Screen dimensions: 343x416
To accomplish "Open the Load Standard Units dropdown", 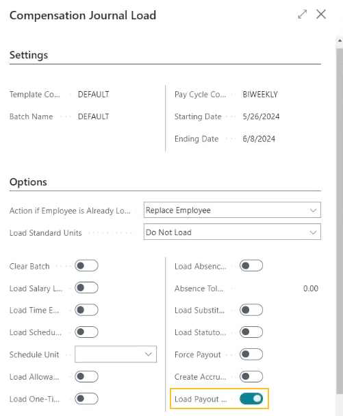I will (232, 232).
